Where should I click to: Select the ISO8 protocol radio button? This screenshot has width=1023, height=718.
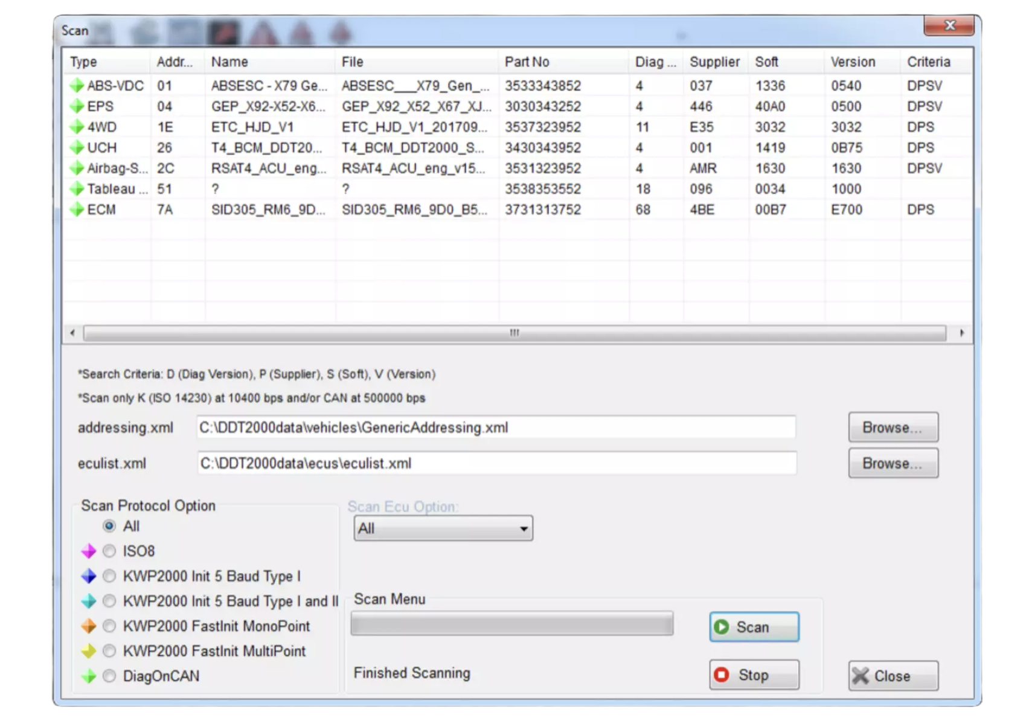tap(109, 551)
